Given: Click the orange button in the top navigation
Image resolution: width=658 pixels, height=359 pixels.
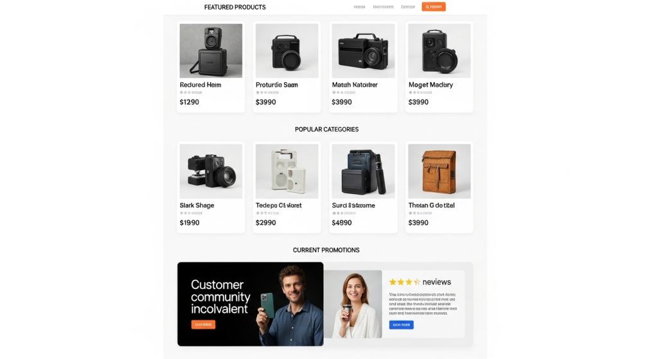Looking at the screenshot, I should (434, 6).
